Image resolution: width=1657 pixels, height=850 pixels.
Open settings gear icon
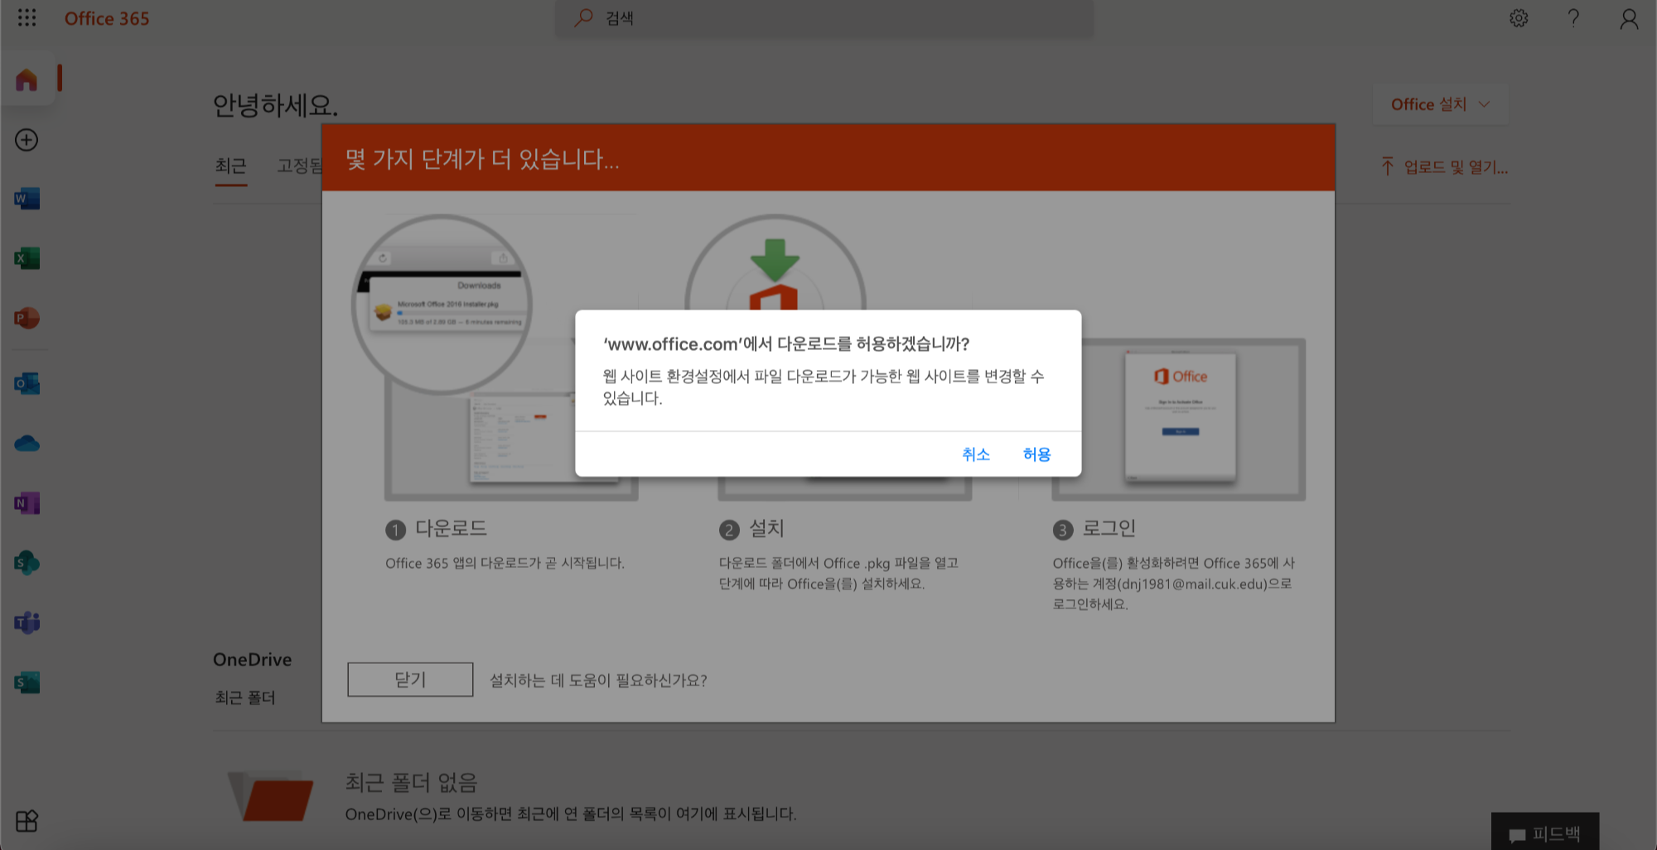tap(1519, 18)
